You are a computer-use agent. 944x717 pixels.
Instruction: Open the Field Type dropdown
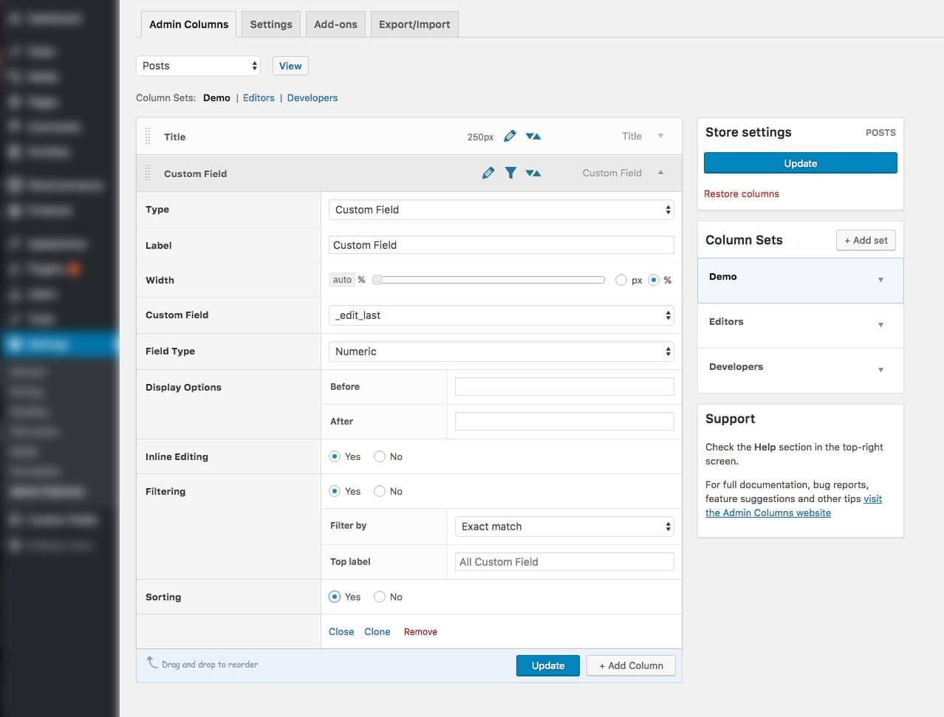(502, 351)
